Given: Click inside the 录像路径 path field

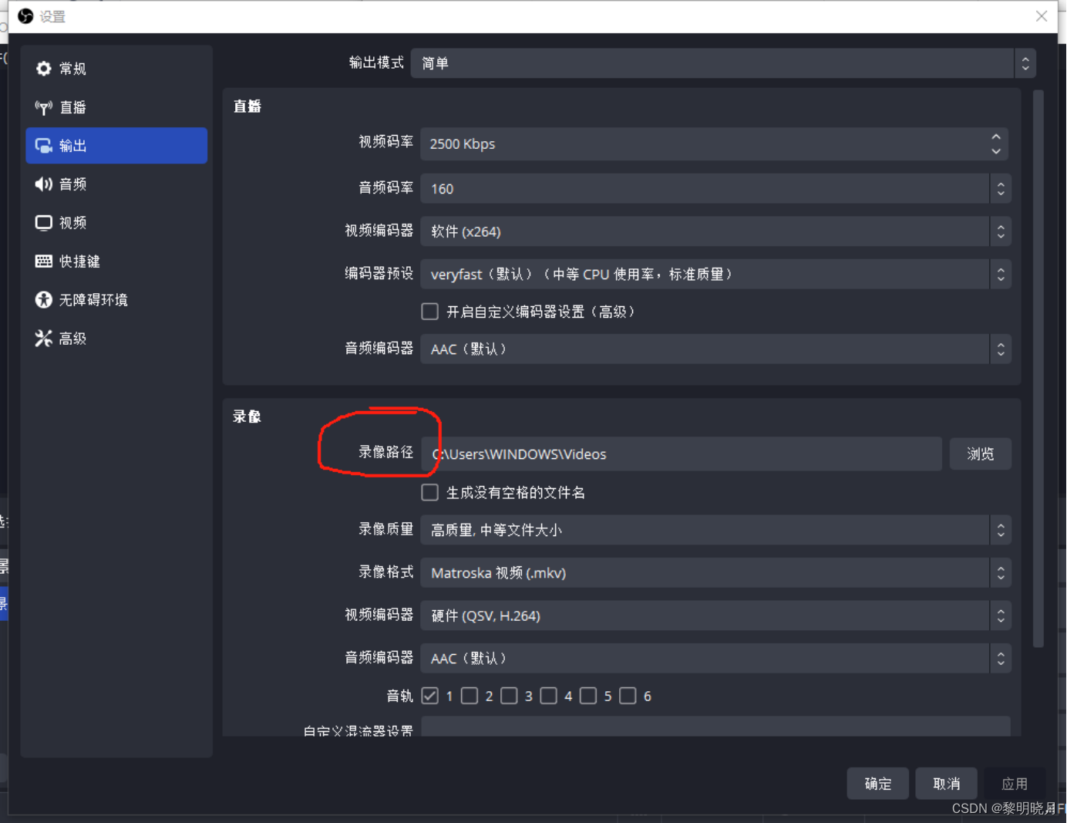Looking at the screenshot, I should tap(678, 454).
